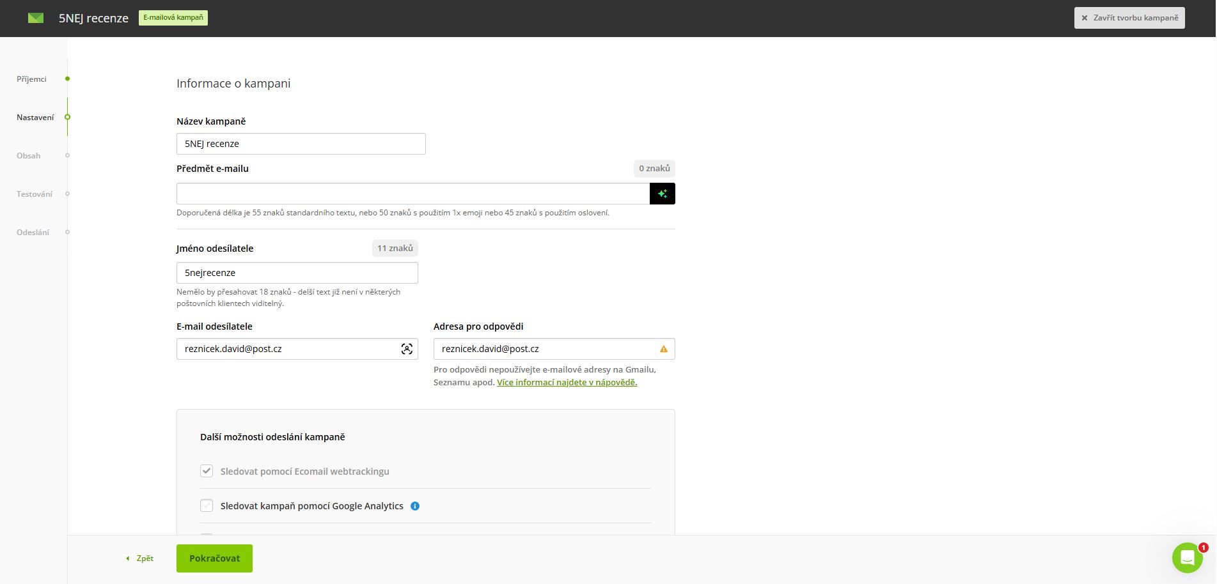Generate subject with the AI sparkle button

663,194
